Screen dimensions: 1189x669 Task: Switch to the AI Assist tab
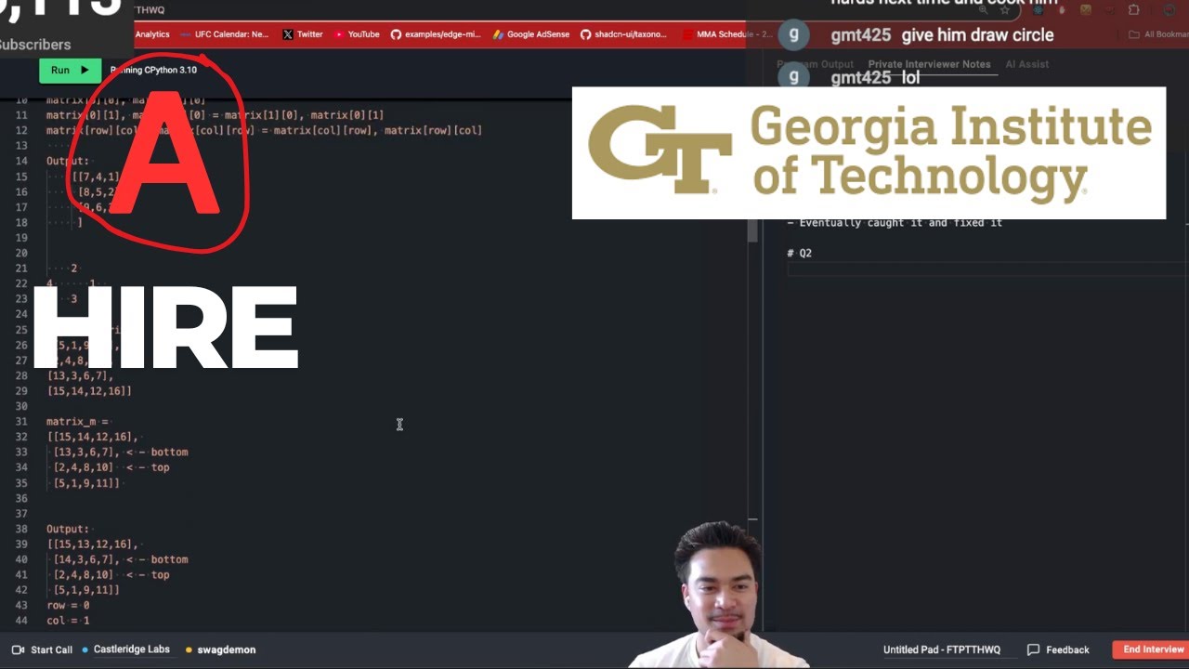(1026, 64)
